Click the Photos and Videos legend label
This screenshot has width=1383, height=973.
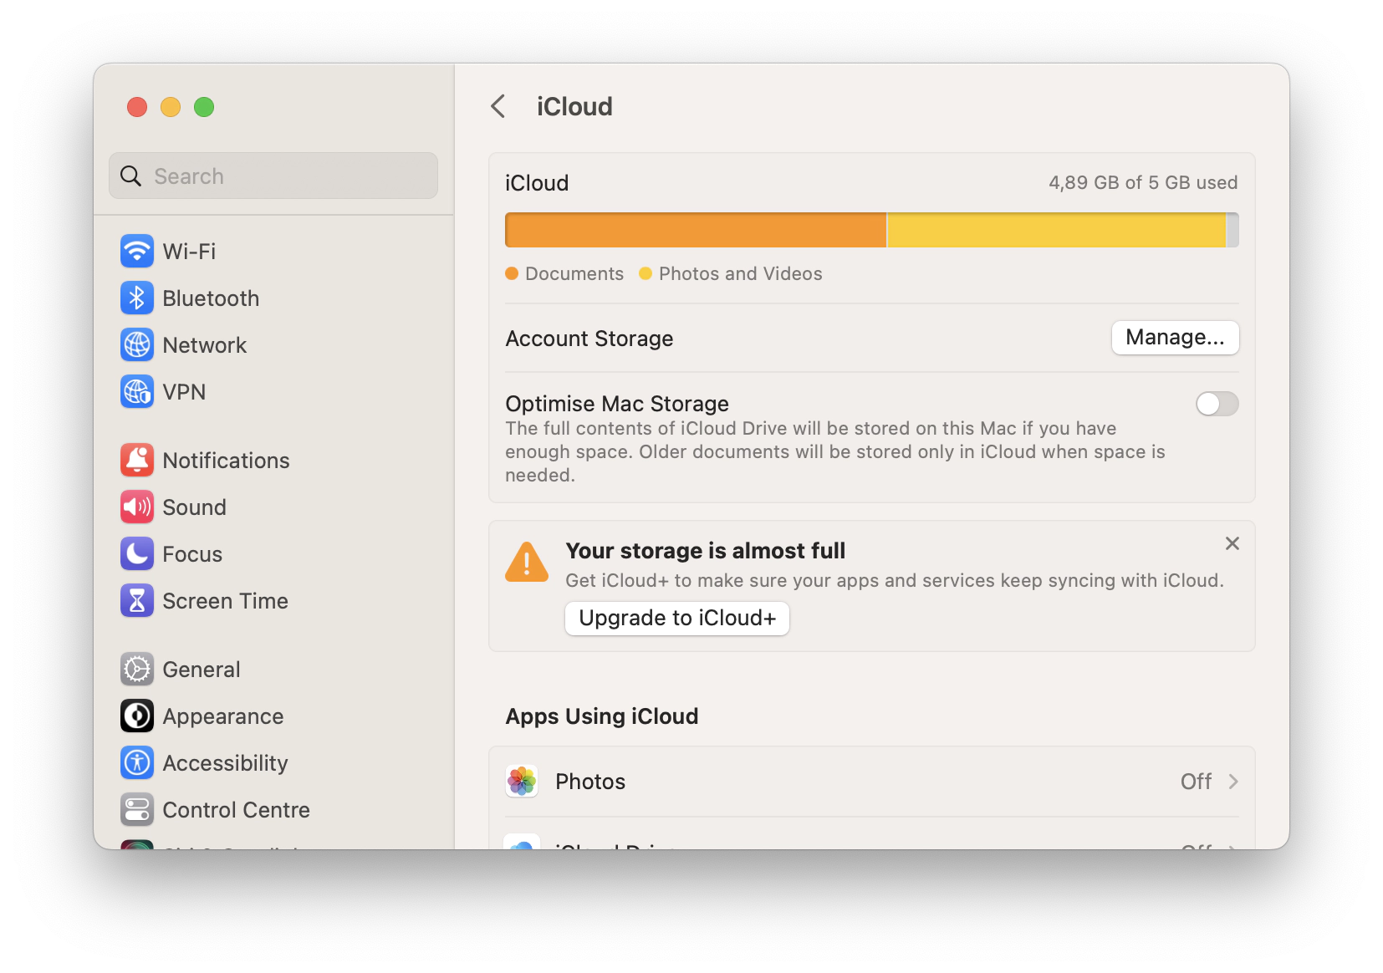[x=741, y=273]
